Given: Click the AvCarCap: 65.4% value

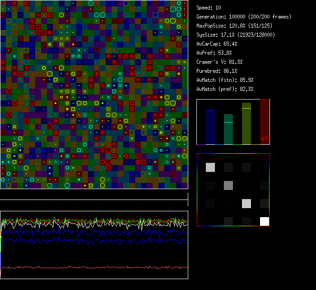Looking at the screenshot, I should pyautogui.click(x=217, y=44).
